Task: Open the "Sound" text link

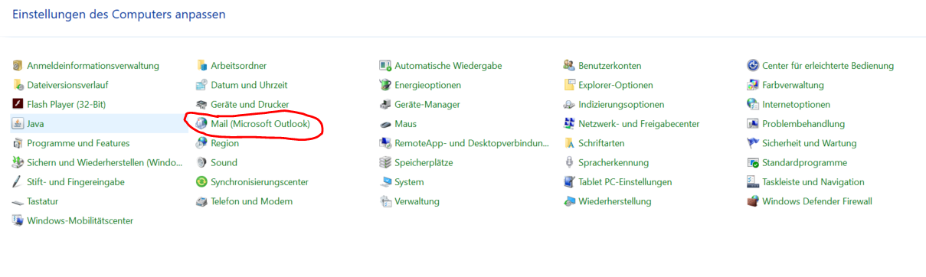Action: 224,162
